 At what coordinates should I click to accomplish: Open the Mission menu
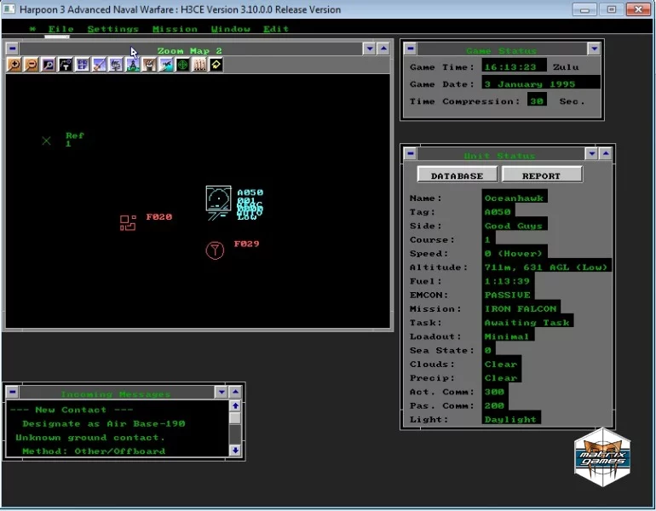point(175,29)
